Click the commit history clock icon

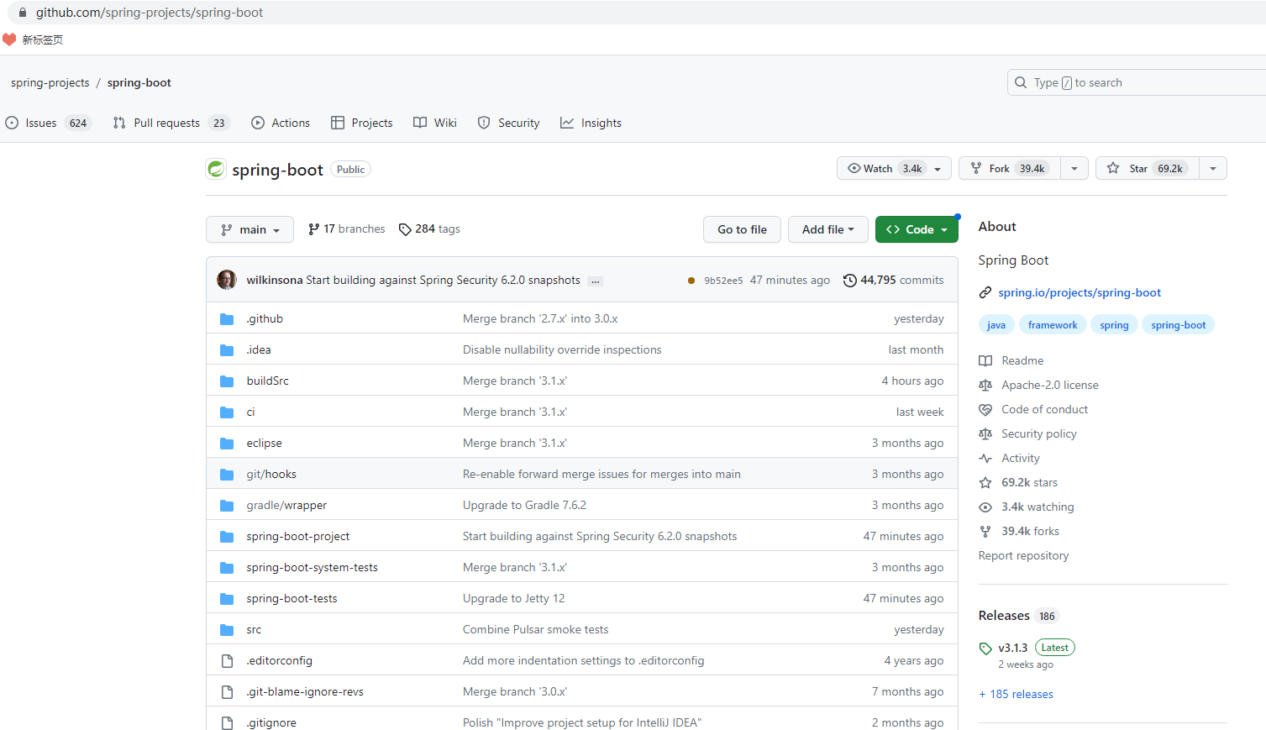pyautogui.click(x=850, y=281)
